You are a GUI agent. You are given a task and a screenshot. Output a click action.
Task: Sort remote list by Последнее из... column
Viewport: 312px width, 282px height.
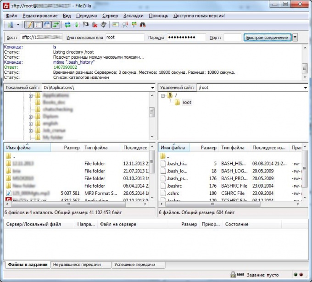click(x=269, y=148)
